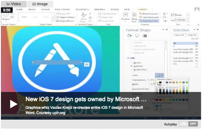This screenshot has height=130, width=202.
Task: Open the Shape Outline dropdown
Action: [x=66, y=17]
